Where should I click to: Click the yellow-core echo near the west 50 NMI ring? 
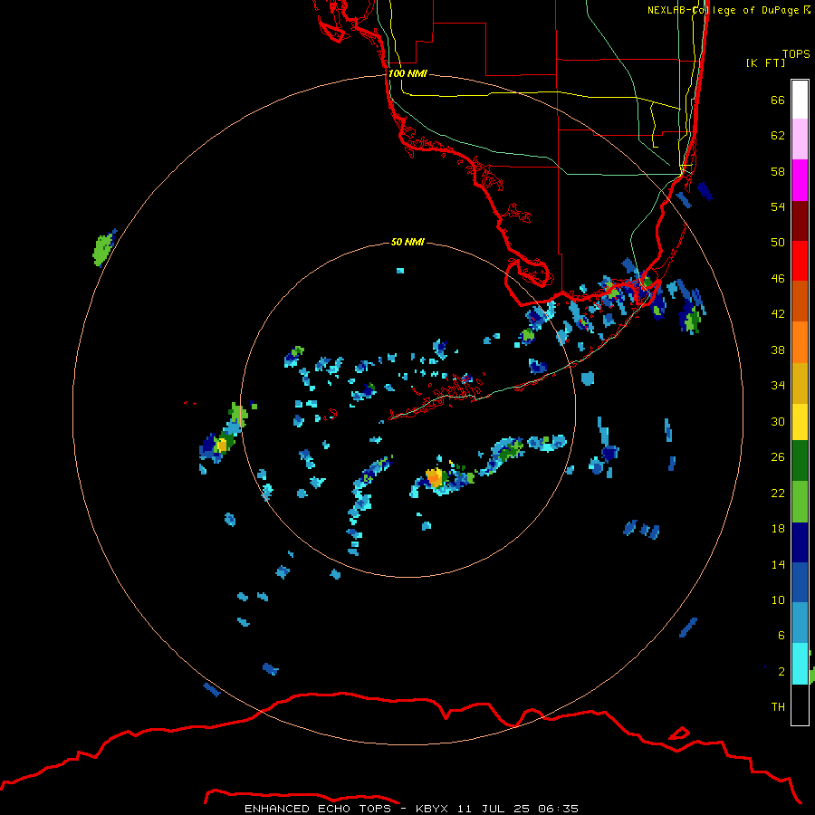(222, 445)
